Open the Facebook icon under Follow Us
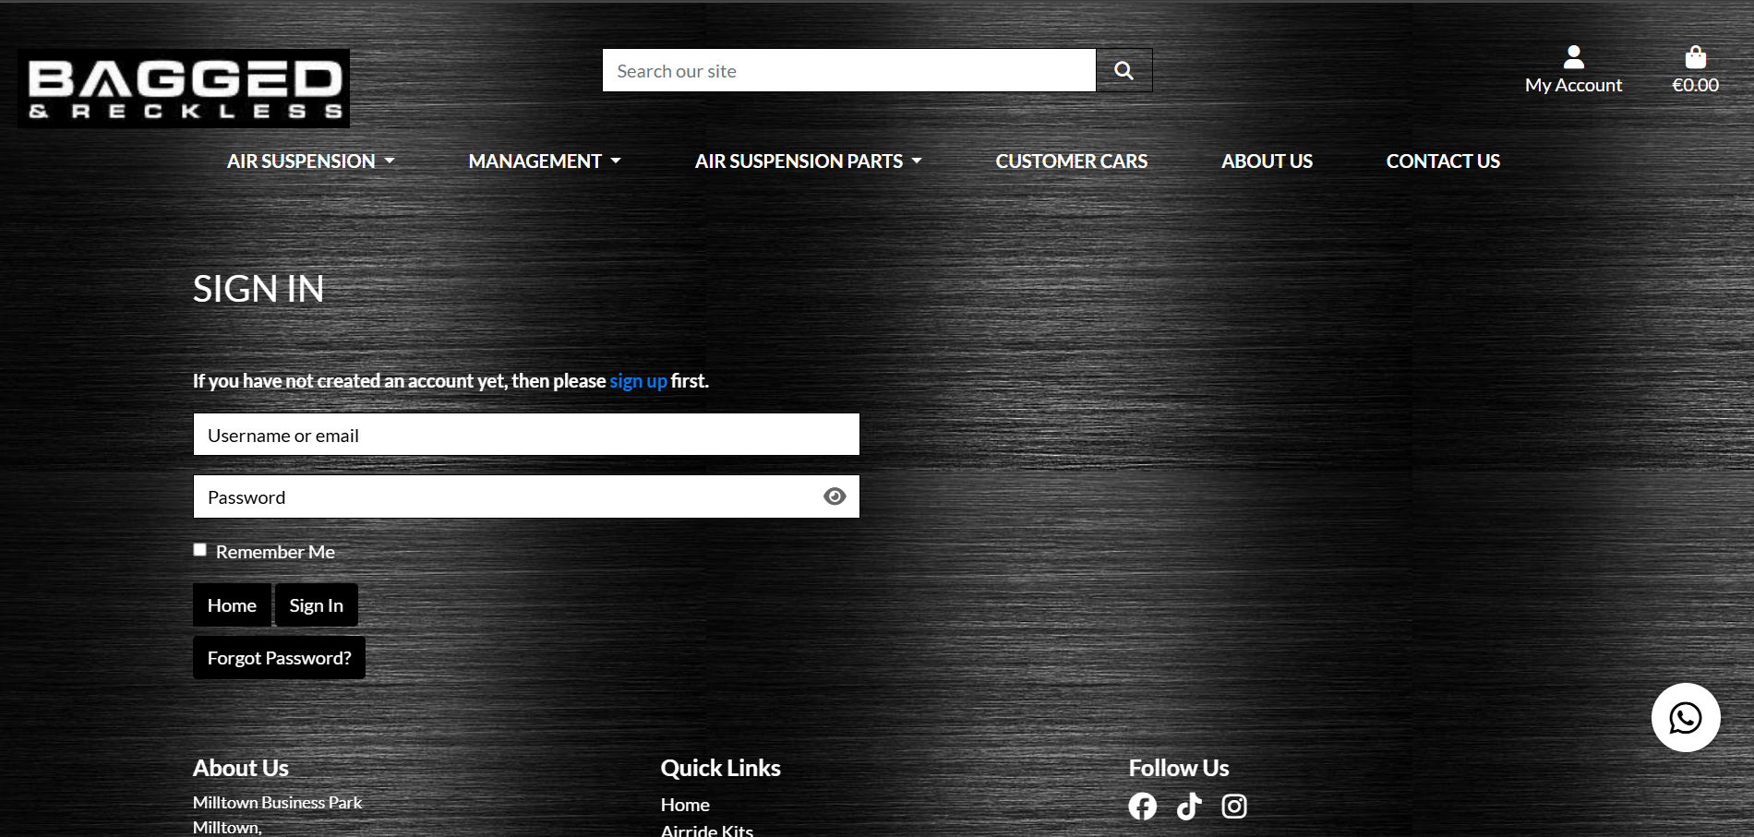The image size is (1754, 837). click(1142, 806)
